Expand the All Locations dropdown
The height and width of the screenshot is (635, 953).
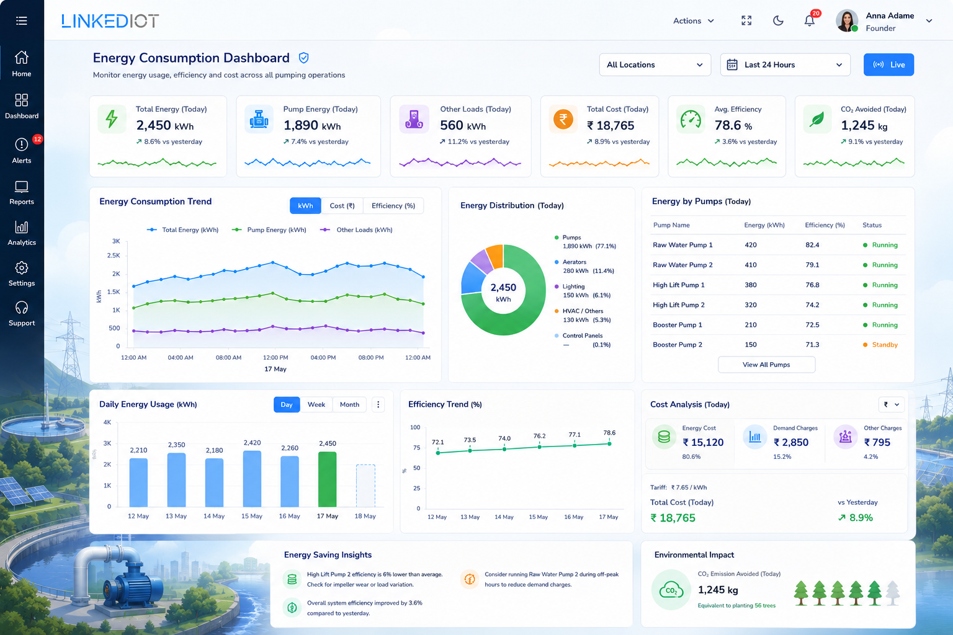click(655, 64)
